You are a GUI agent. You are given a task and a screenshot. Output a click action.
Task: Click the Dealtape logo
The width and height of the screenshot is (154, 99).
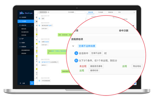[26, 13]
